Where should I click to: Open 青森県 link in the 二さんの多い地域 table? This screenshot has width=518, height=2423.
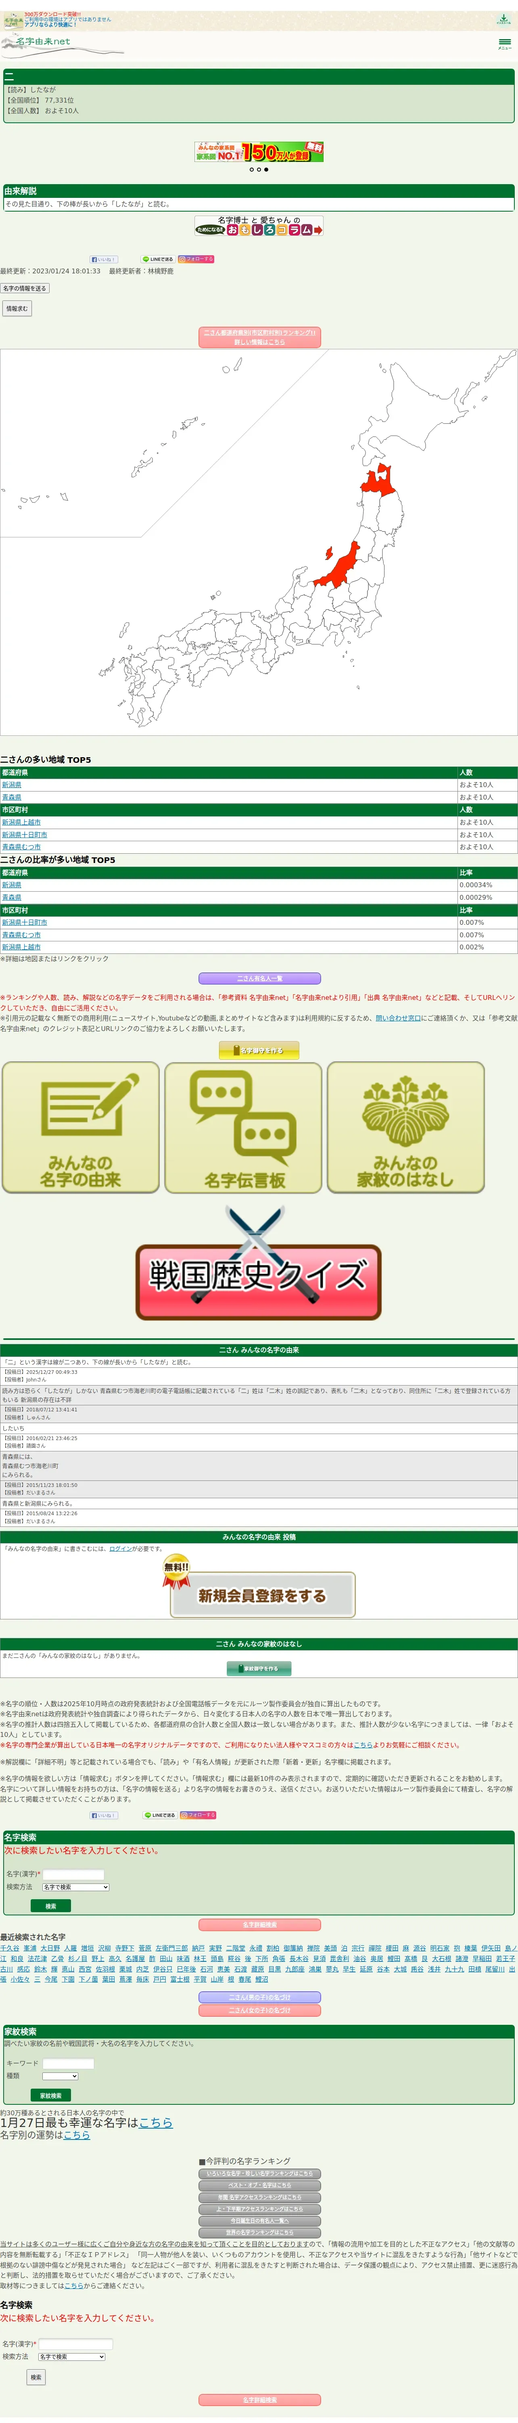coord(11,797)
